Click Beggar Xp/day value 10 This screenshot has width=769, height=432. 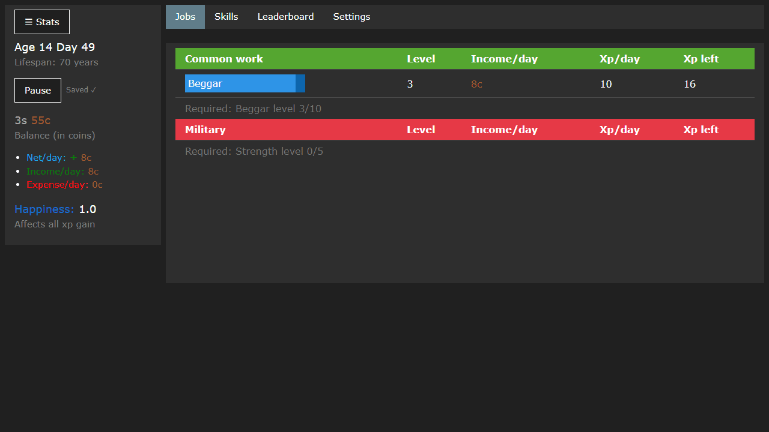coord(606,84)
